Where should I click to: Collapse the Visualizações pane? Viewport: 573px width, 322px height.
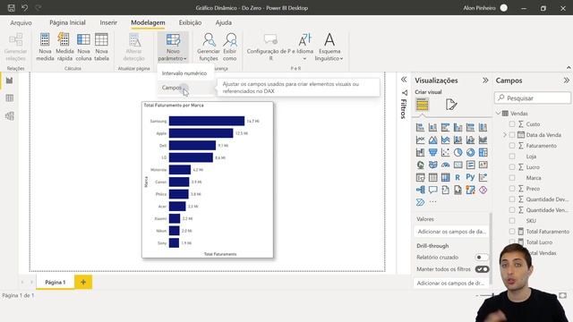(485, 80)
